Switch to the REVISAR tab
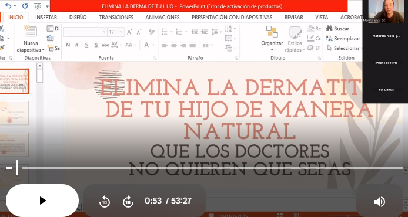This screenshot has height=217, width=408. click(x=294, y=18)
